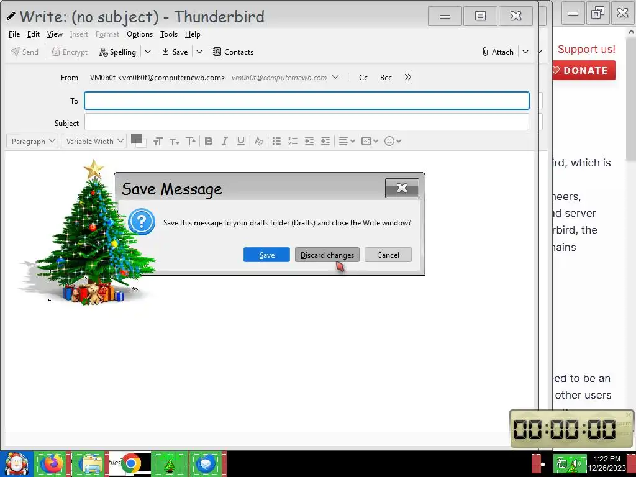This screenshot has width=636, height=477.
Task: Click the Encrypt toolbar button
Action: (x=70, y=52)
